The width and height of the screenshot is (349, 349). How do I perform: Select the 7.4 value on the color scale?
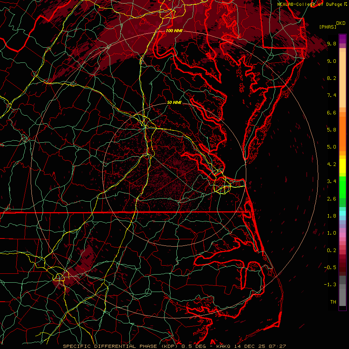332,95
